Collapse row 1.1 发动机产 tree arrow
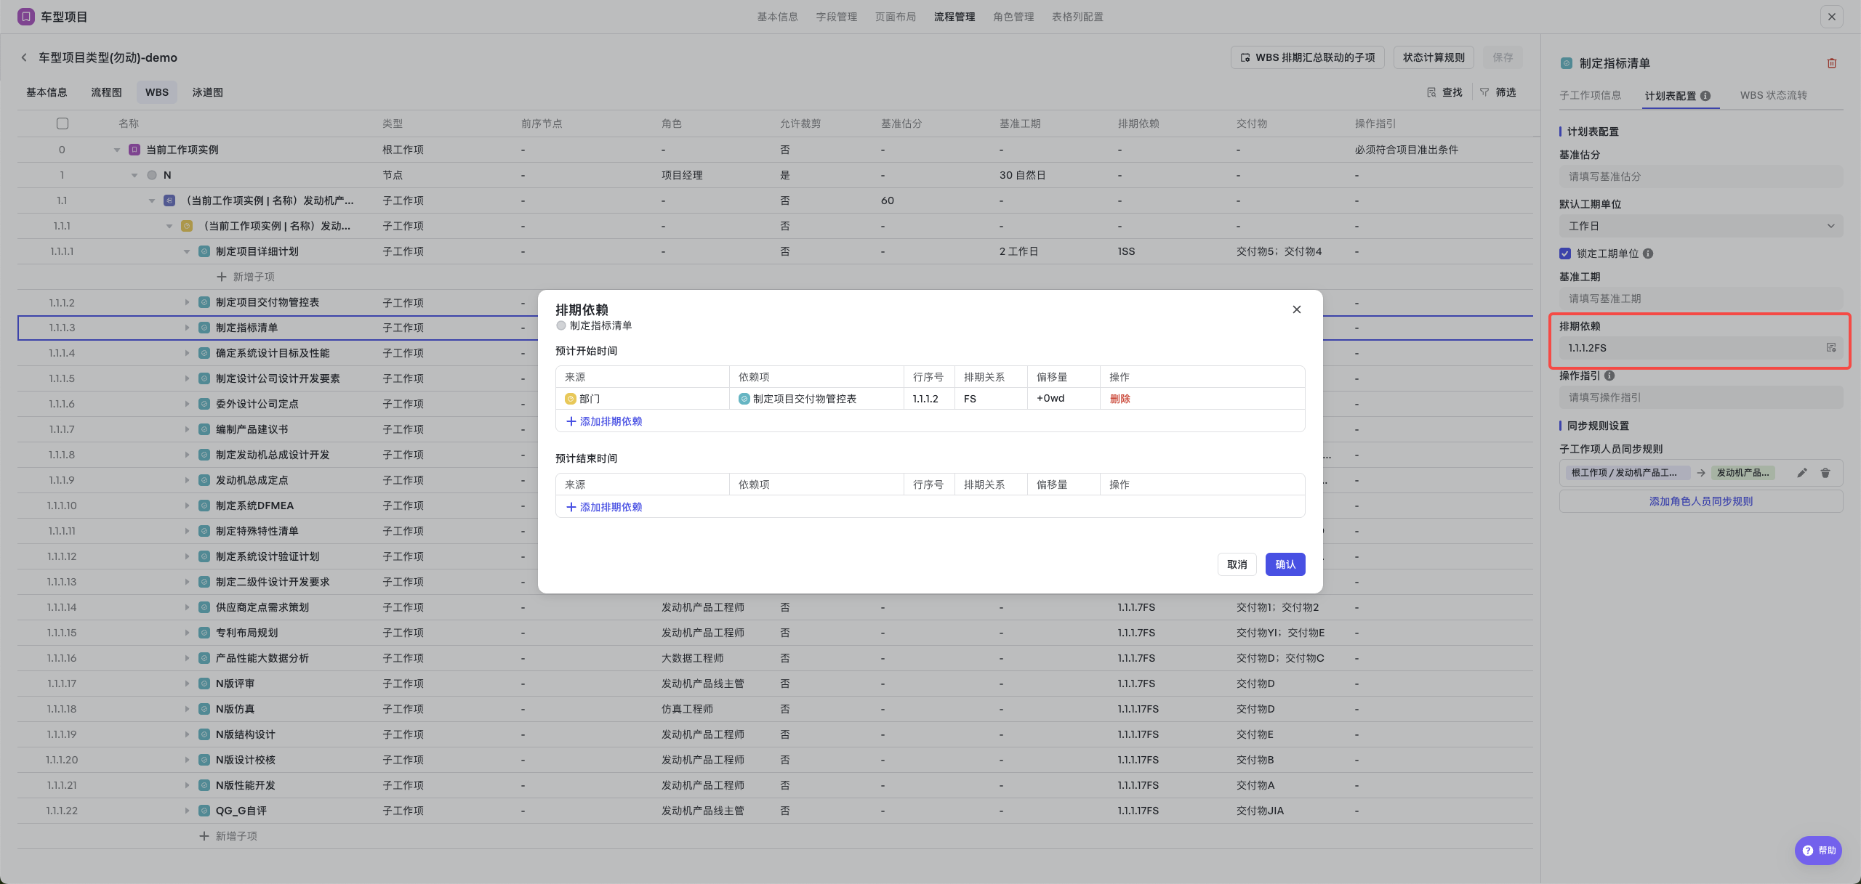 point(152,200)
